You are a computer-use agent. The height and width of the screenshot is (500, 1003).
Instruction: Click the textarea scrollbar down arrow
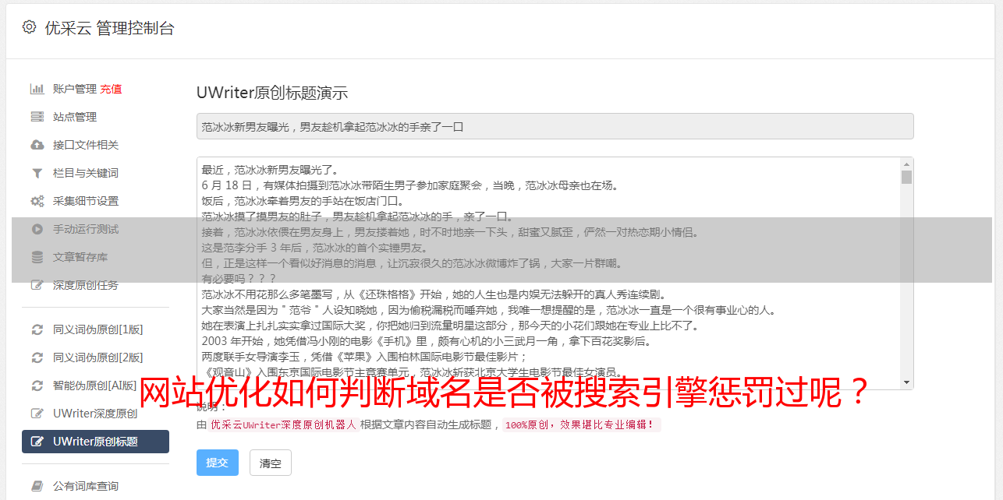[906, 382]
